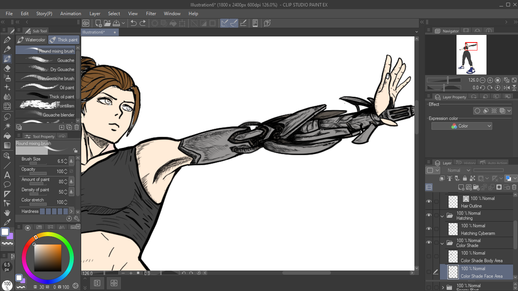Select the Fill bucket tool

pos(7,135)
